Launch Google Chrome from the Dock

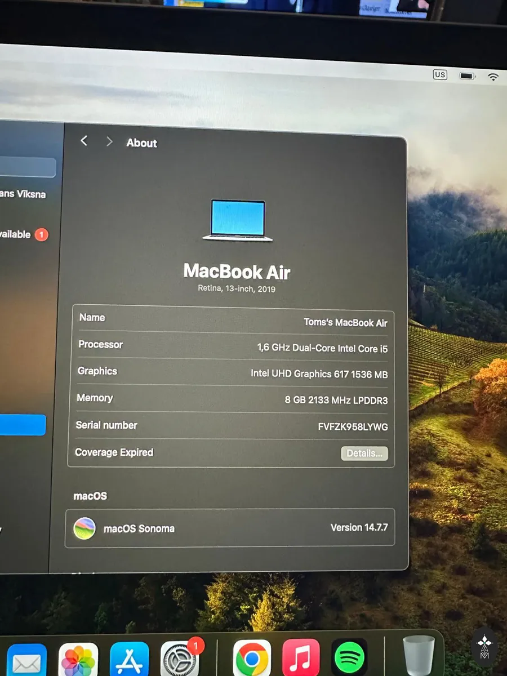pos(252,658)
